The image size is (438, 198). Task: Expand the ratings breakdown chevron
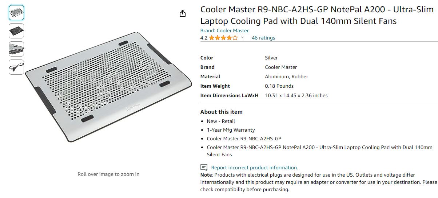(243, 38)
